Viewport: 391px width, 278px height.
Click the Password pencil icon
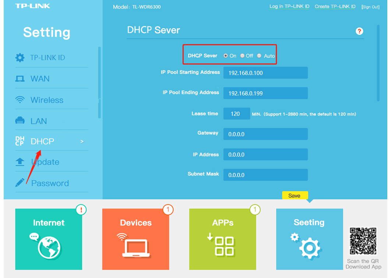(20, 183)
